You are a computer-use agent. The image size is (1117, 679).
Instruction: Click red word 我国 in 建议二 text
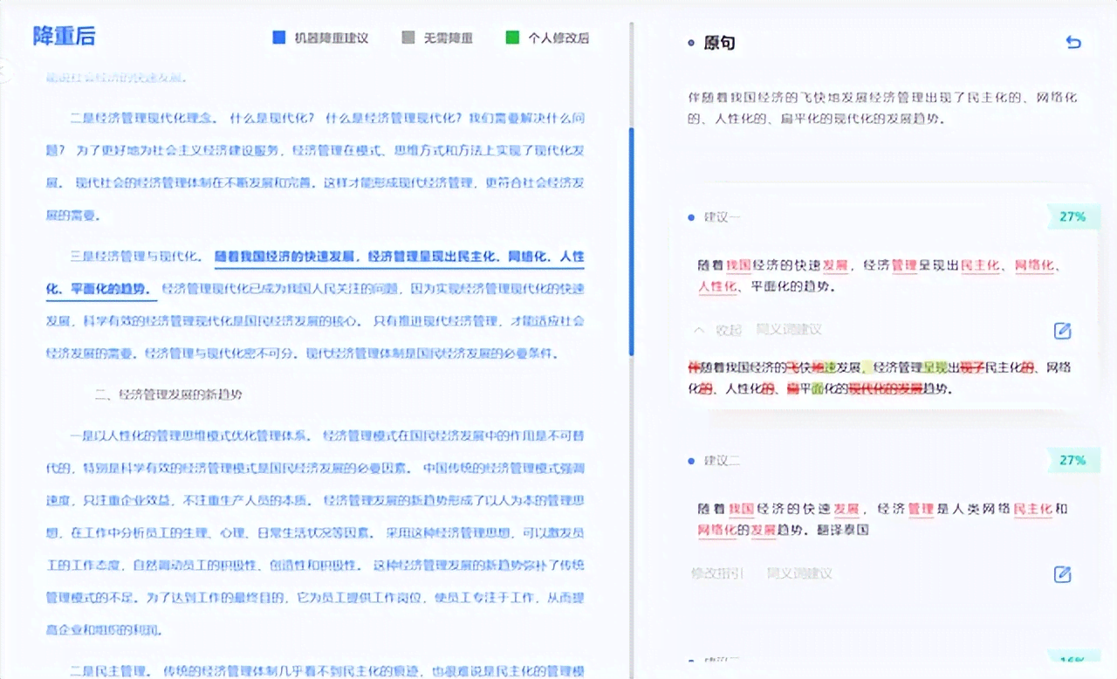pyautogui.click(x=741, y=509)
